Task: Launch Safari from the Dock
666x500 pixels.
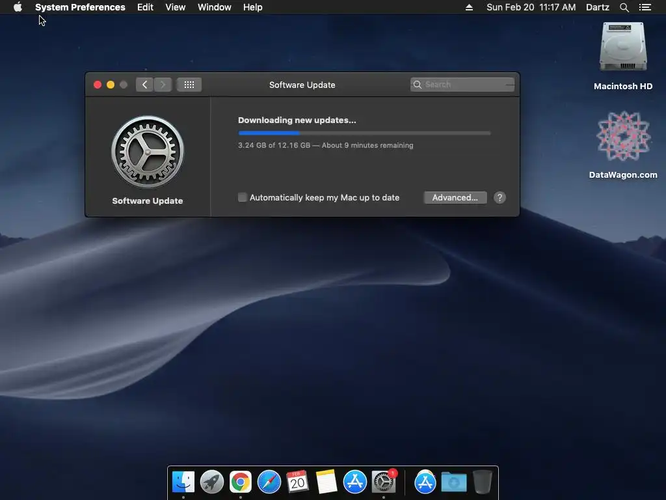Action: pyautogui.click(x=269, y=482)
